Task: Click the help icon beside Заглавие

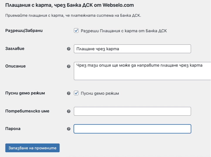Action: click(x=69, y=49)
